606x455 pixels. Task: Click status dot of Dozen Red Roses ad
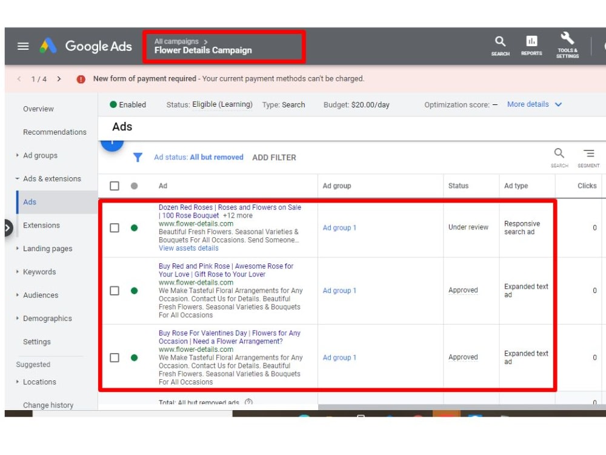134,228
